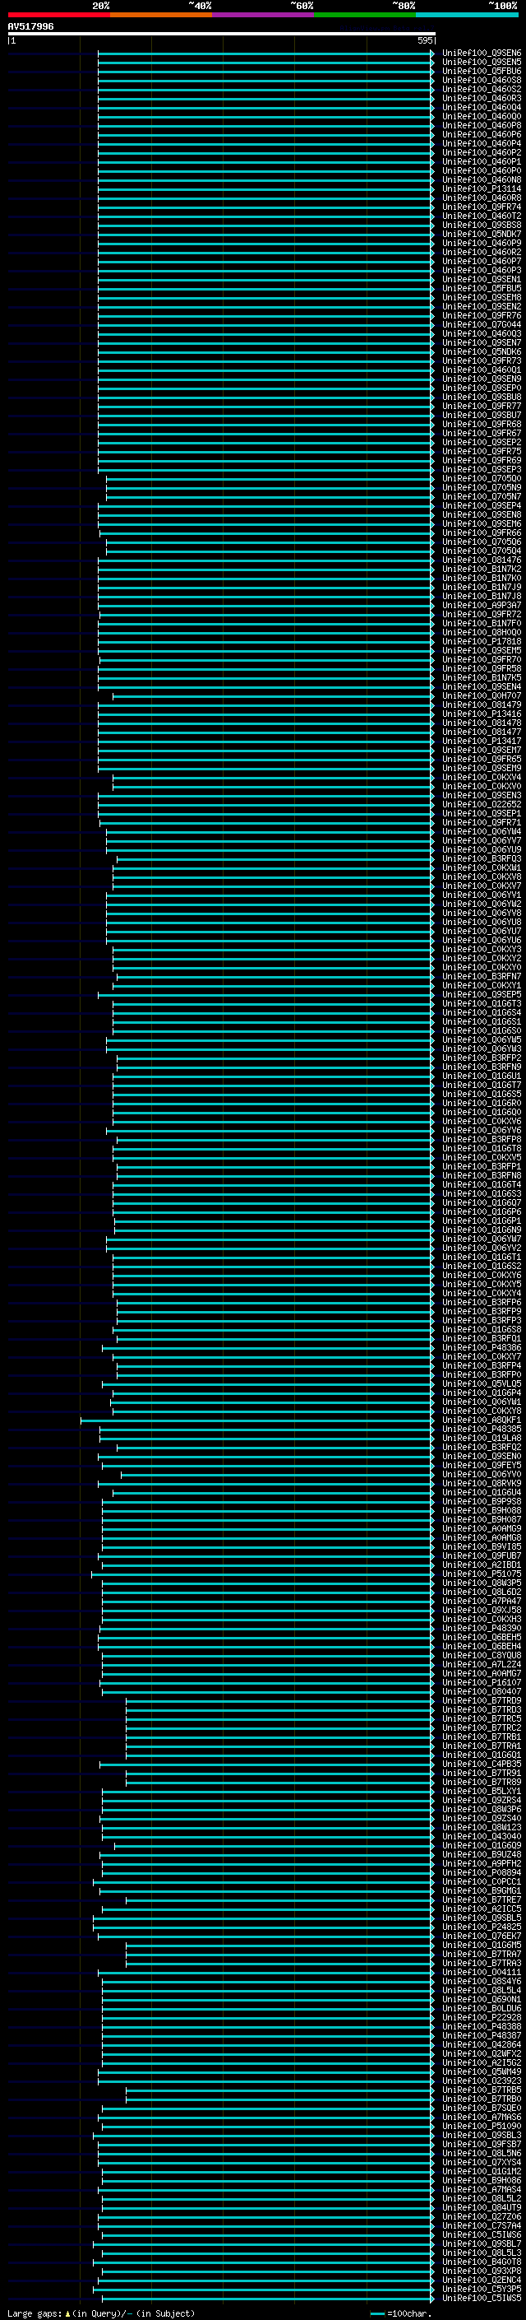Select label UniRef100_A2ICC5
526x2320 pixels.
click(x=482, y=1910)
